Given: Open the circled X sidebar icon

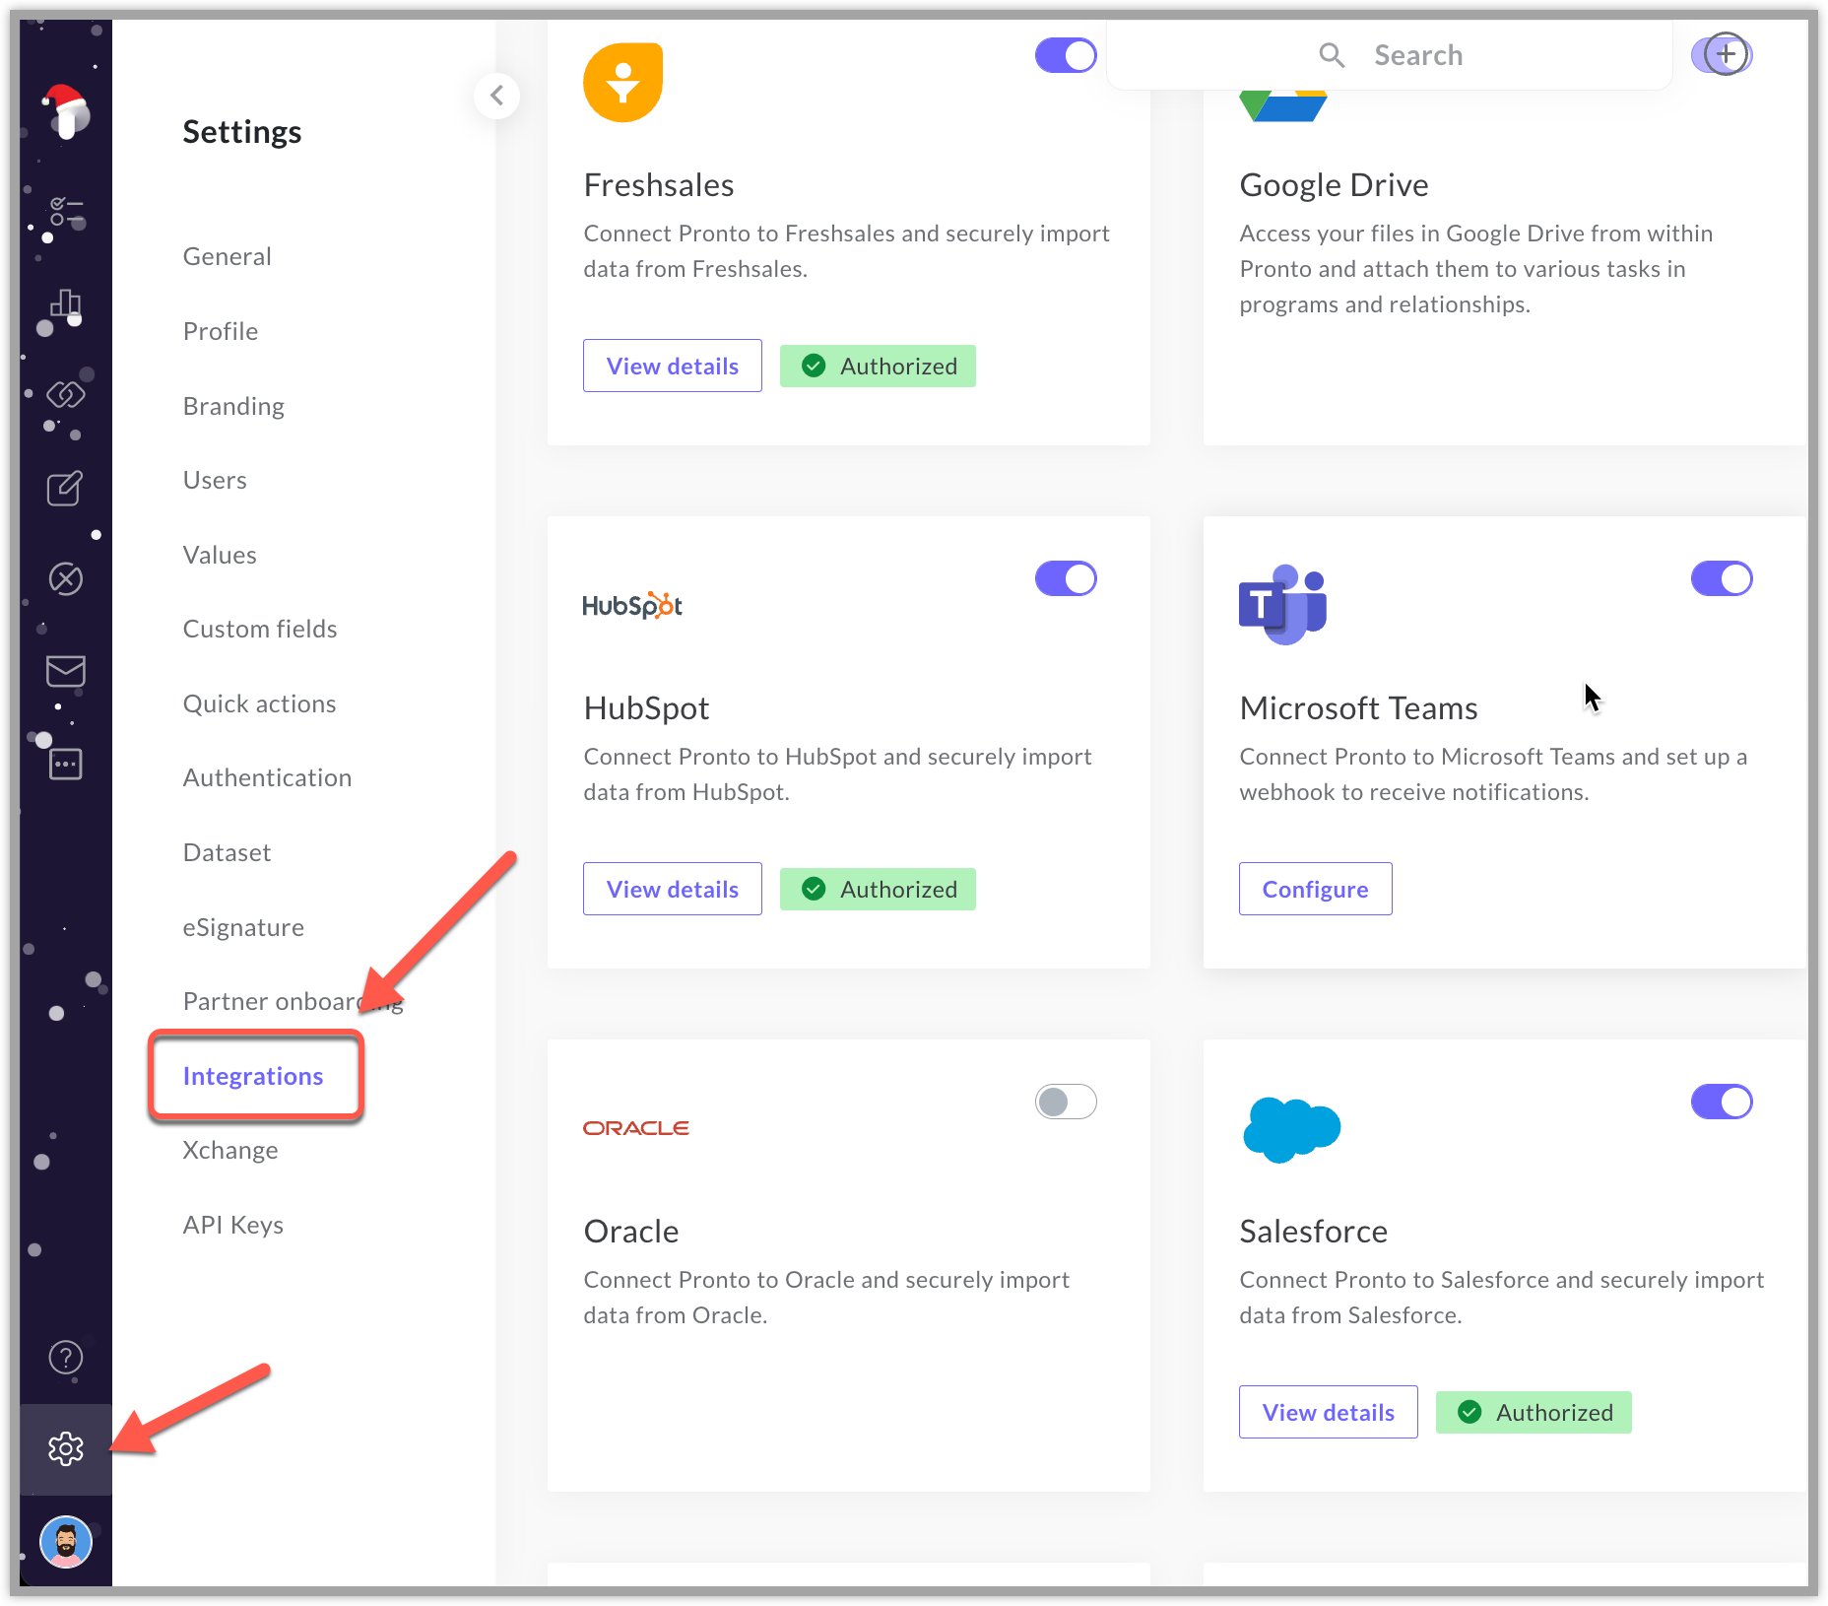Looking at the screenshot, I should tap(66, 579).
